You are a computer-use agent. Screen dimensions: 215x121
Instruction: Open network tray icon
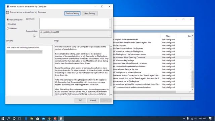pos(192,119)
